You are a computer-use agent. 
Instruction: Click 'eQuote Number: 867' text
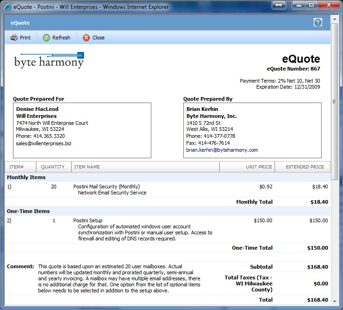(x=293, y=69)
